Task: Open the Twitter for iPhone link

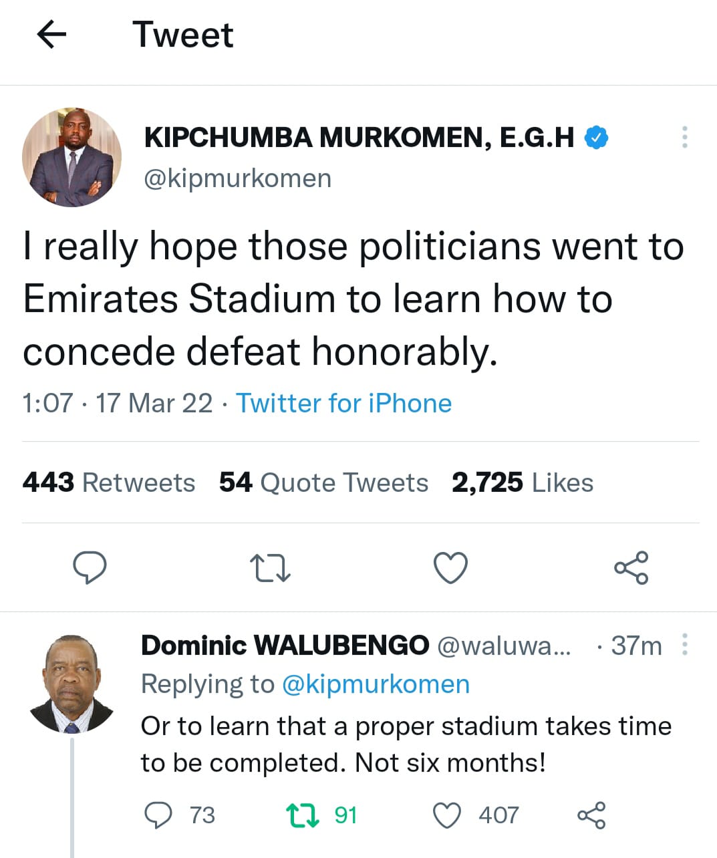Action: [x=343, y=403]
